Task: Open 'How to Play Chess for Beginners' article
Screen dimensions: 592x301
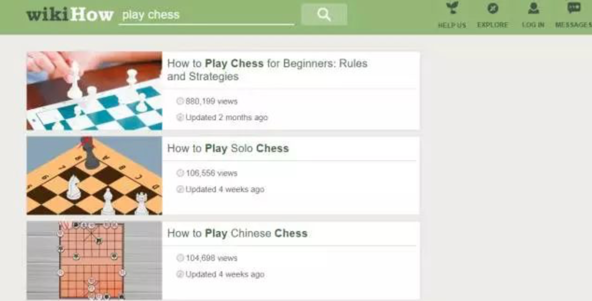Action: (x=267, y=70)
